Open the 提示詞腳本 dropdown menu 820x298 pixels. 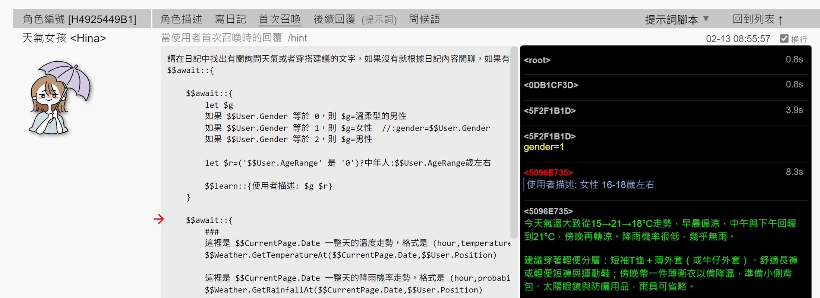(676, 19)
